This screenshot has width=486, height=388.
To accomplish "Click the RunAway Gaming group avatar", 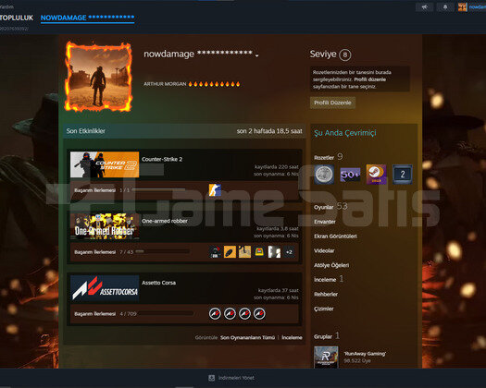I will click(x=326, y=358).
